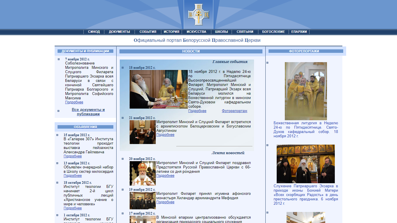Click bullet icon above iconostasis photo report
This screenshot has width=397, height=223.
(x=267, y=145)
